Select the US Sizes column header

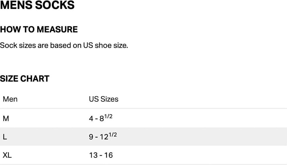coord(104,99)
